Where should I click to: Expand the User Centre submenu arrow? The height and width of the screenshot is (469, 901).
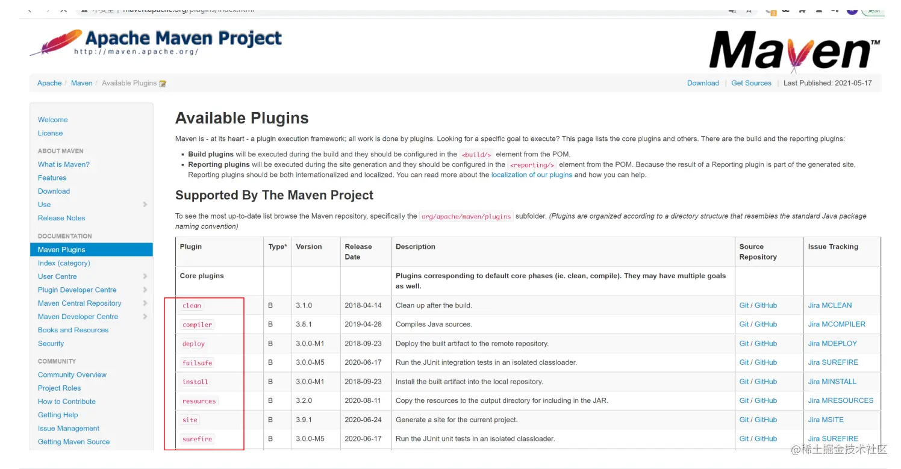click(145, 276)
